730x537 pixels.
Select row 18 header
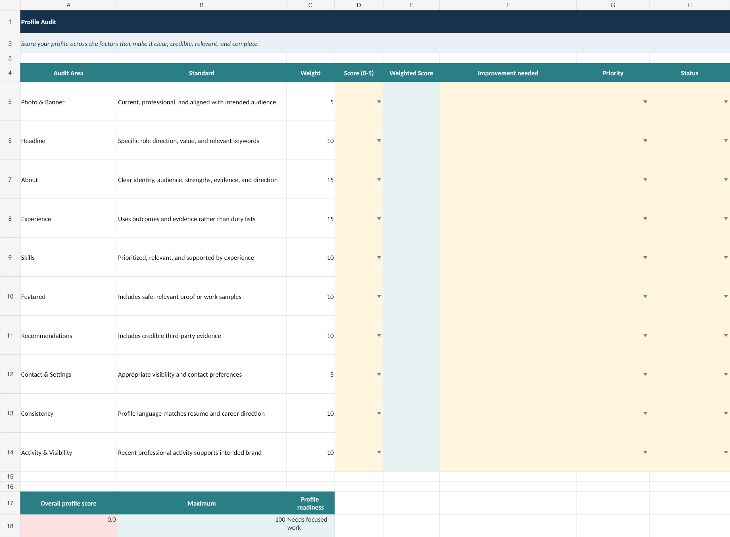pos(10,526)
